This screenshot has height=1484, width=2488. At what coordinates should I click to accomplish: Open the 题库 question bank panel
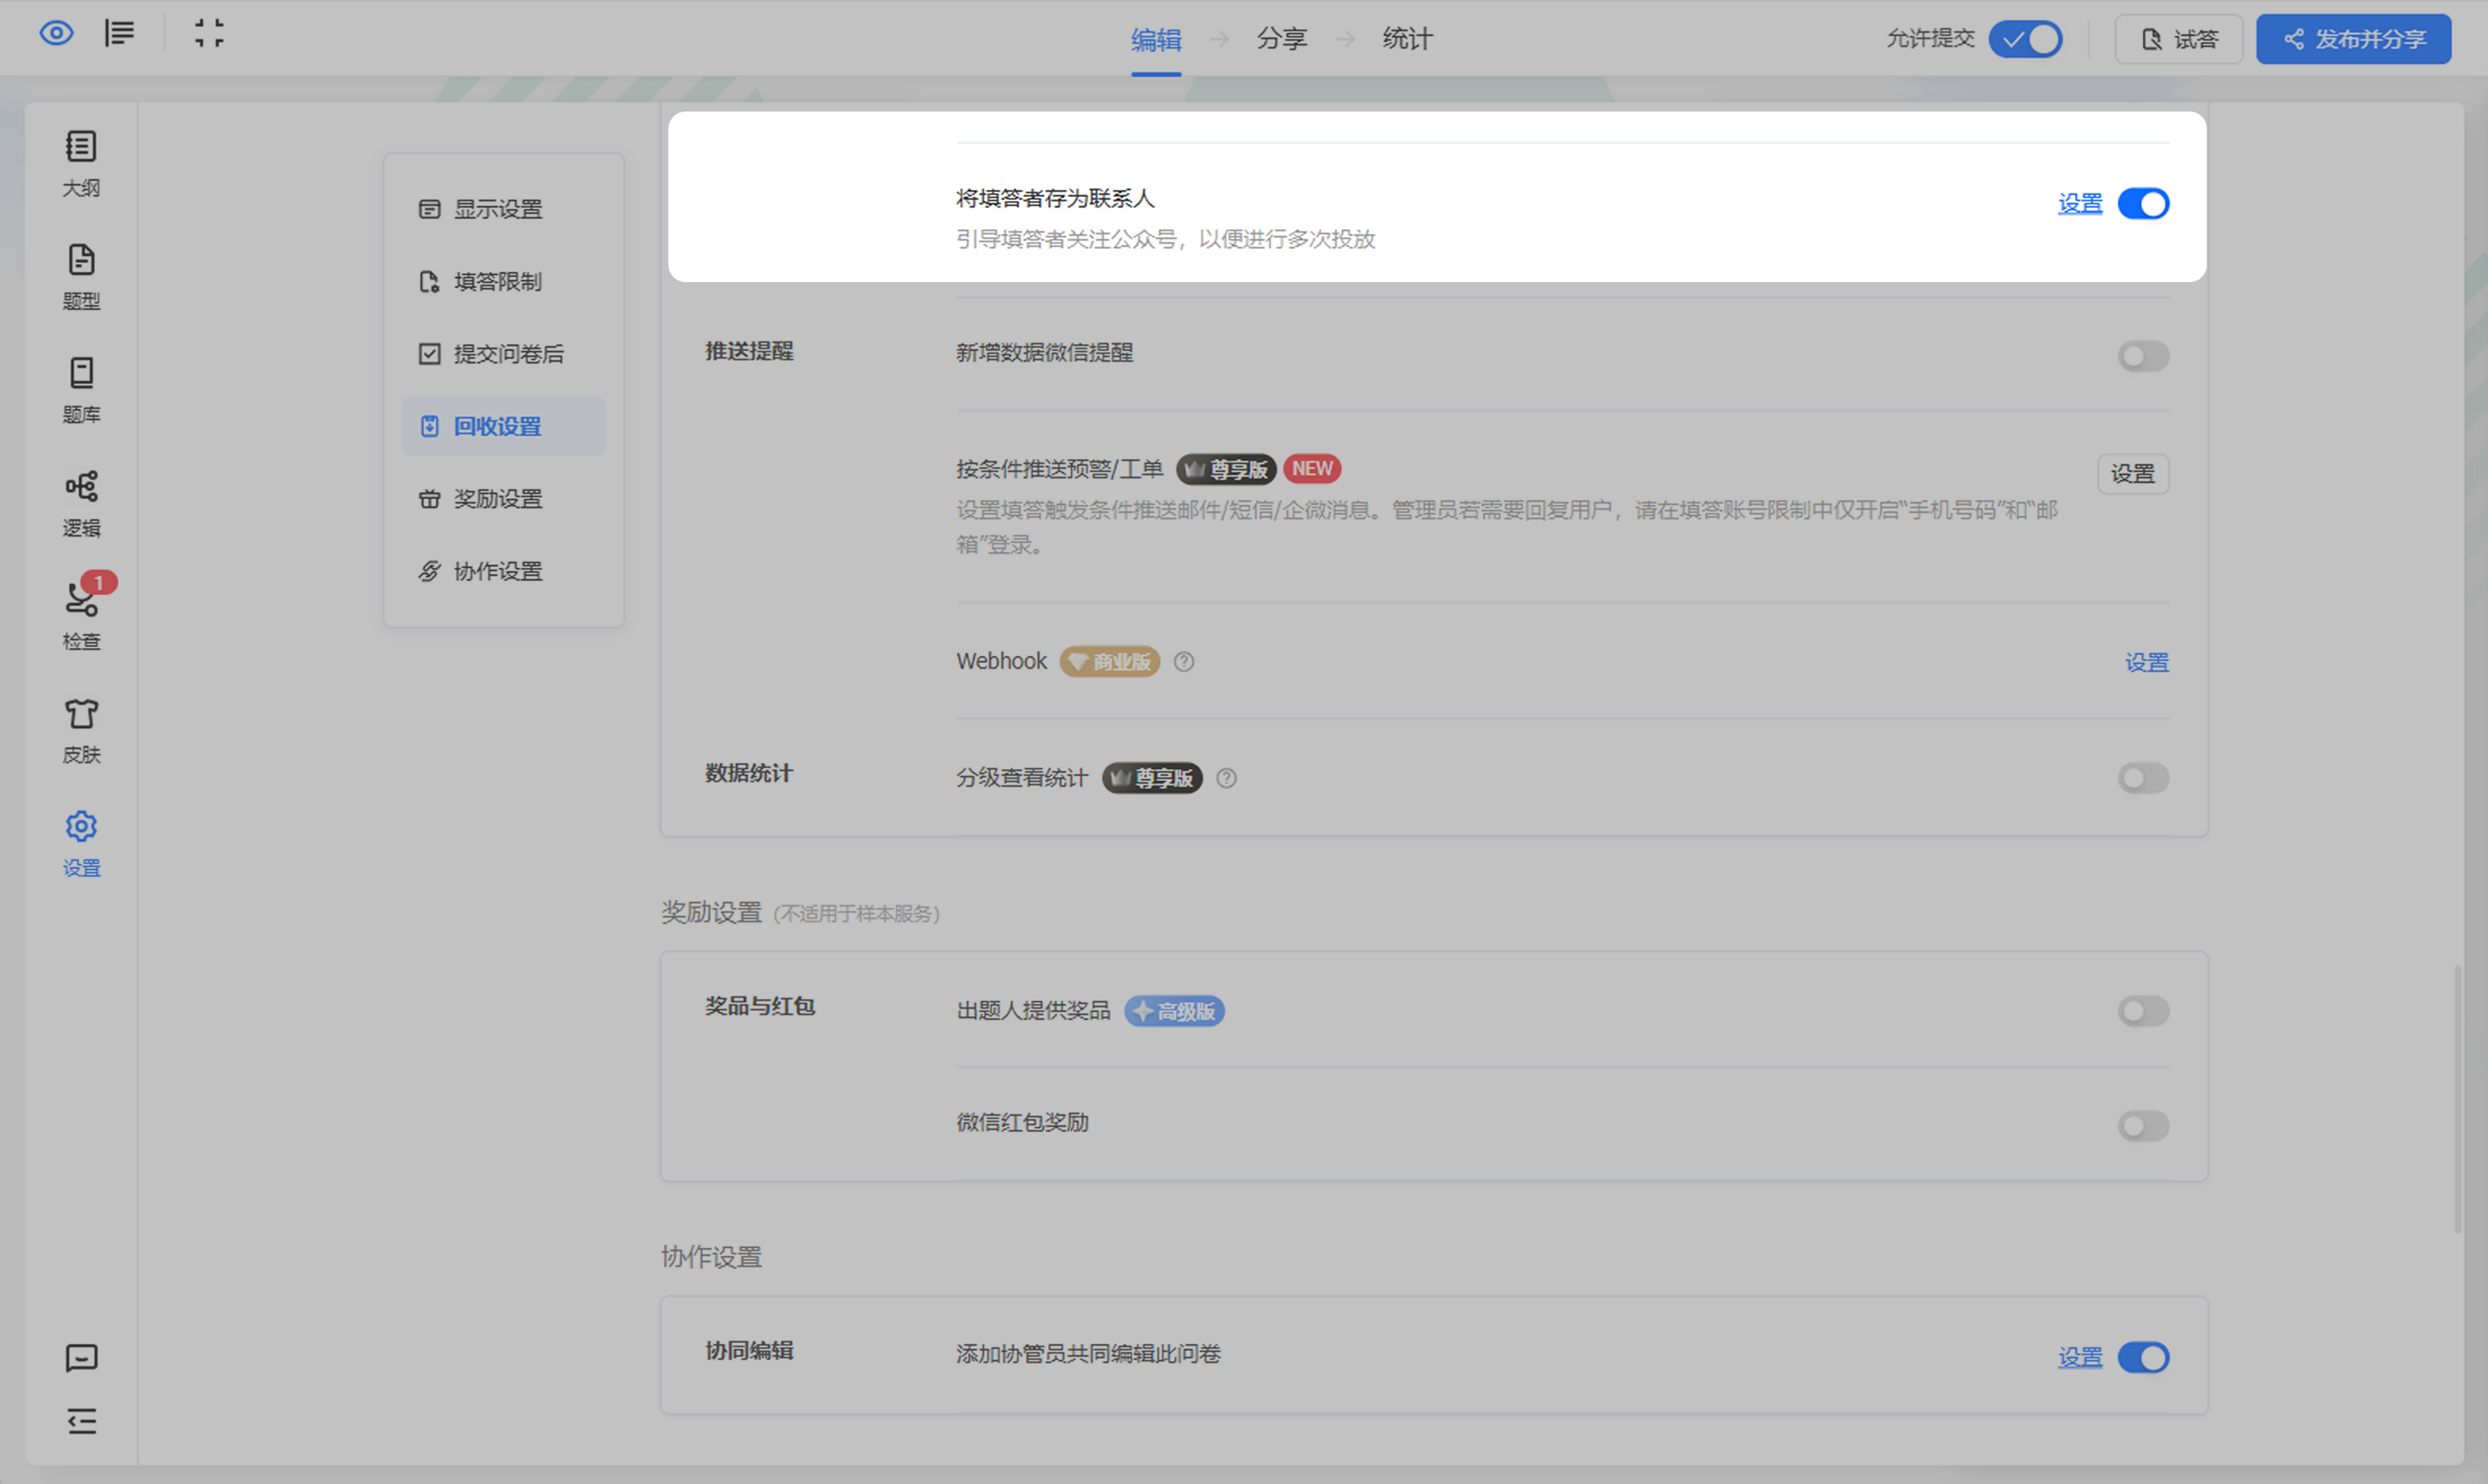pyautogui.click(x=81, y=390)
